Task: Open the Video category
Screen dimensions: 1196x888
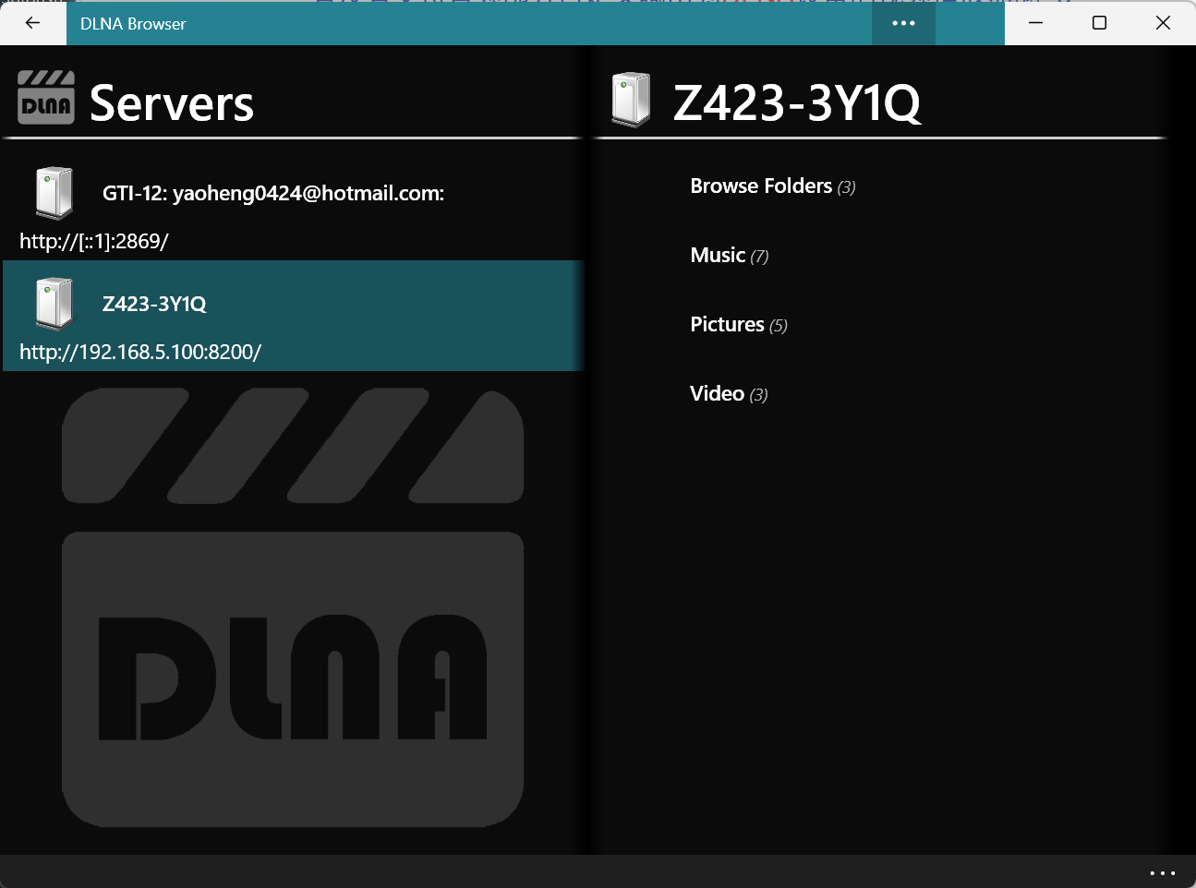Action: point(729,393)
